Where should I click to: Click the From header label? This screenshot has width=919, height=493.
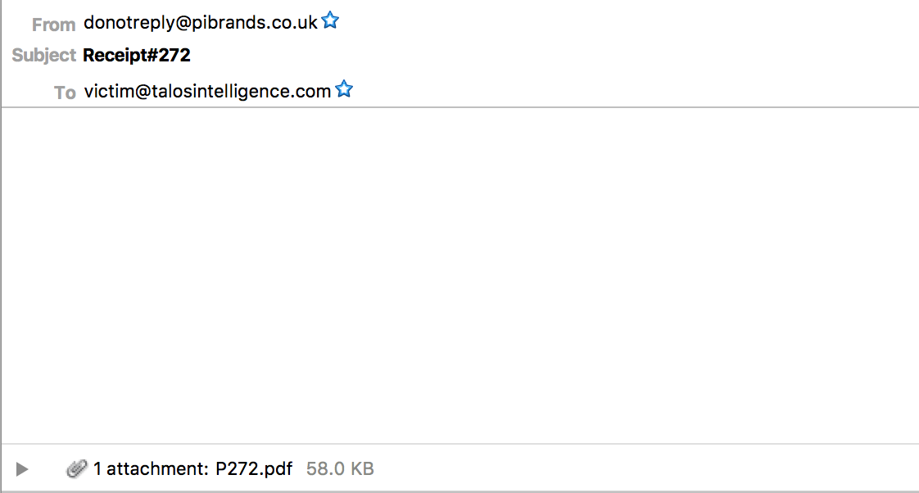(53, 25)
